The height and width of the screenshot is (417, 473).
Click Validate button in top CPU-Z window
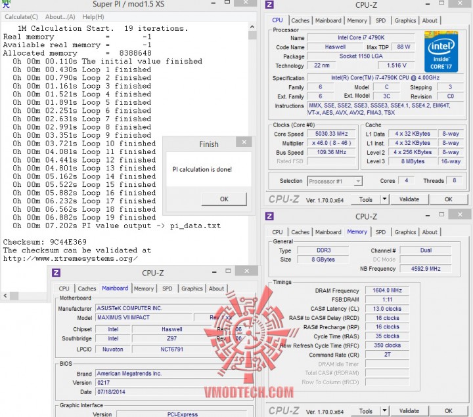[x=409, y=199]
